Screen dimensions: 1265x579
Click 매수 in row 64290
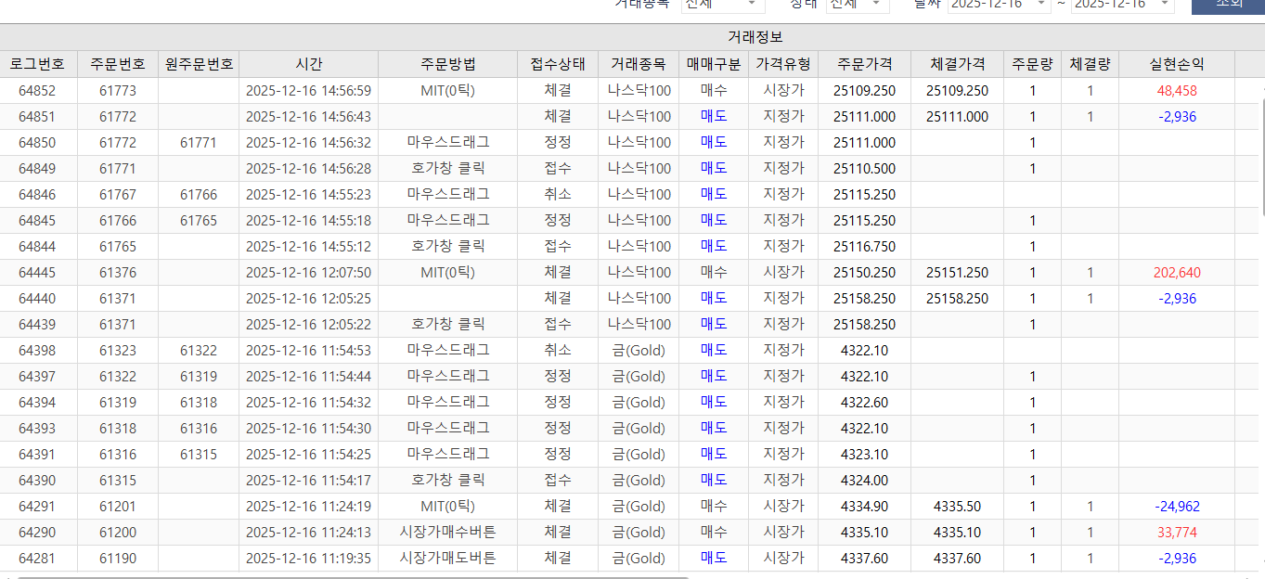714,533
